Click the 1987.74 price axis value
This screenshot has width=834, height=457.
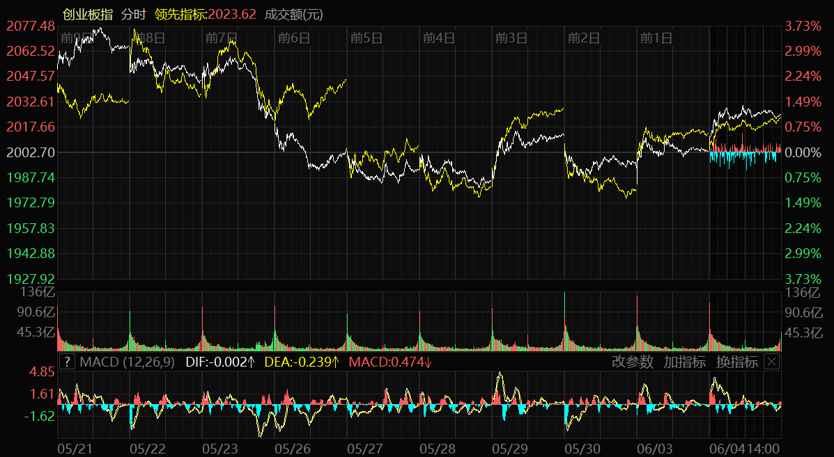click(31, 177)
